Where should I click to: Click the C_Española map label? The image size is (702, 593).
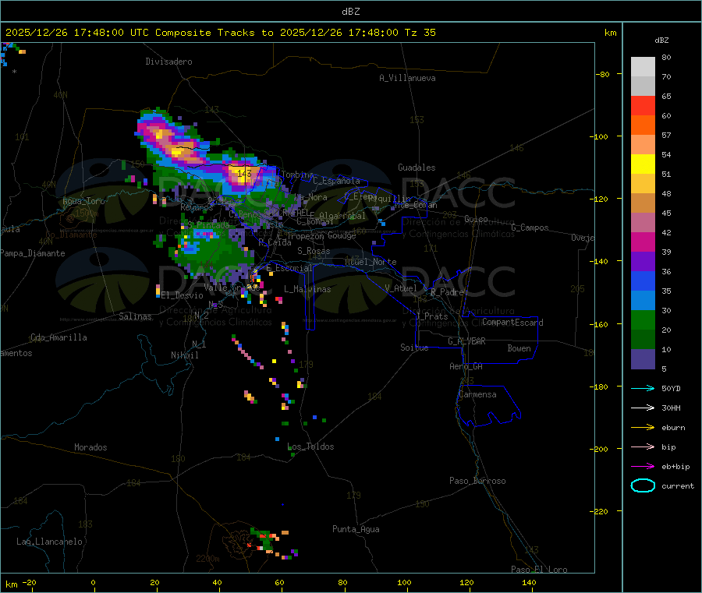[336, 181]
